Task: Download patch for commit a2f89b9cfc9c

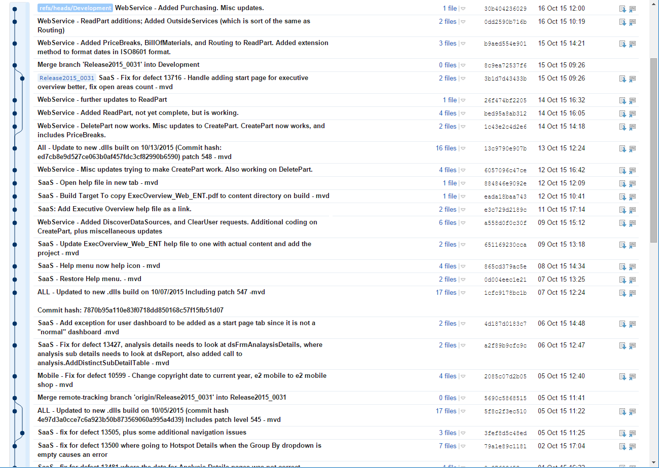Action: (623, 346)
